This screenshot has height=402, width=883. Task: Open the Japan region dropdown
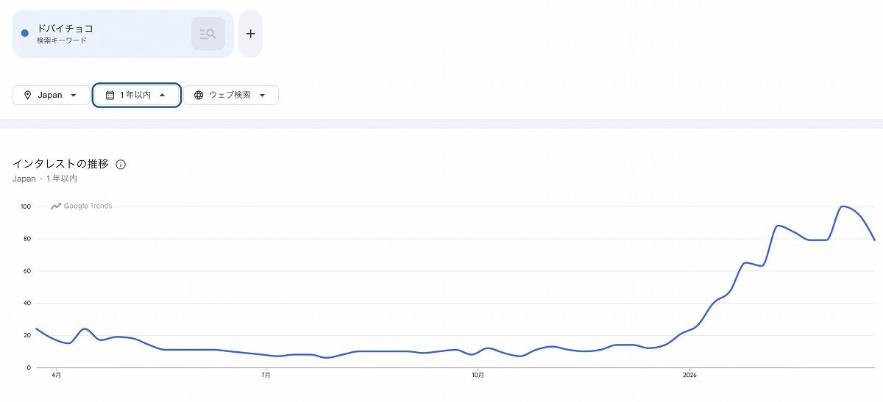pos(51,95)
